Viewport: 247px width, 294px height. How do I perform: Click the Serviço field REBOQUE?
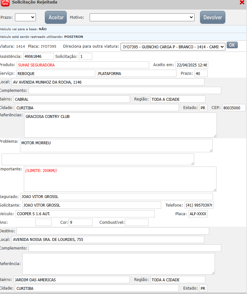[x=56, y=73]
